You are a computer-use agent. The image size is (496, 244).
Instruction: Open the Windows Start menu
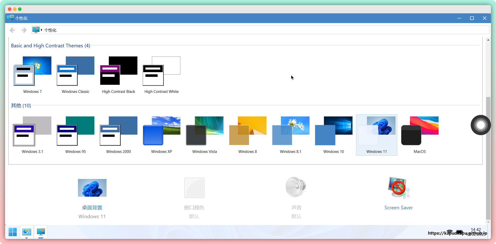click(x=13, y=232)
